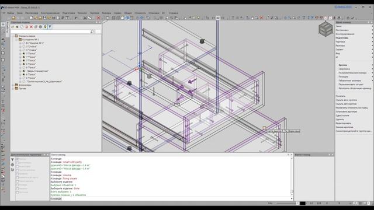This screenshot has width=374, height=210.
Task: Click the scissors cut icon in the main toolbar
Action: (x=85, y=18)
